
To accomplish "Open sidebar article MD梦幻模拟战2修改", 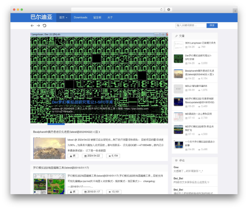I will (199, 128).
